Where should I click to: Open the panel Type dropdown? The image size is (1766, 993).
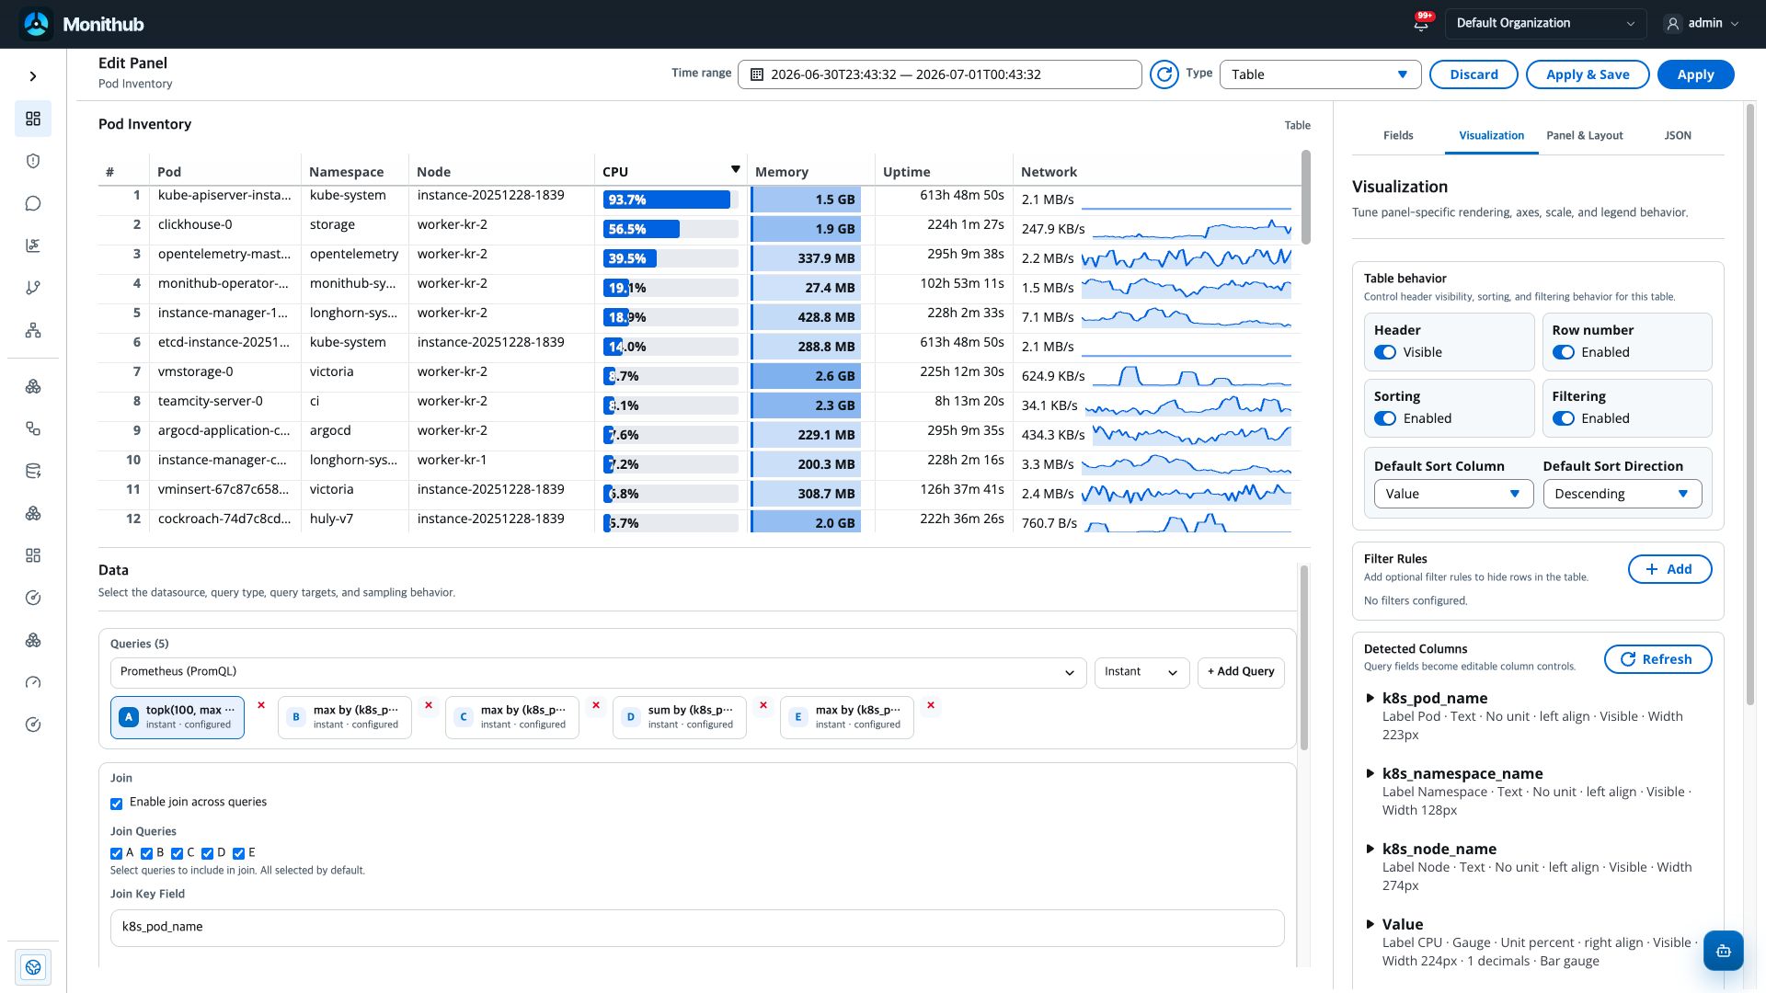1320,74
